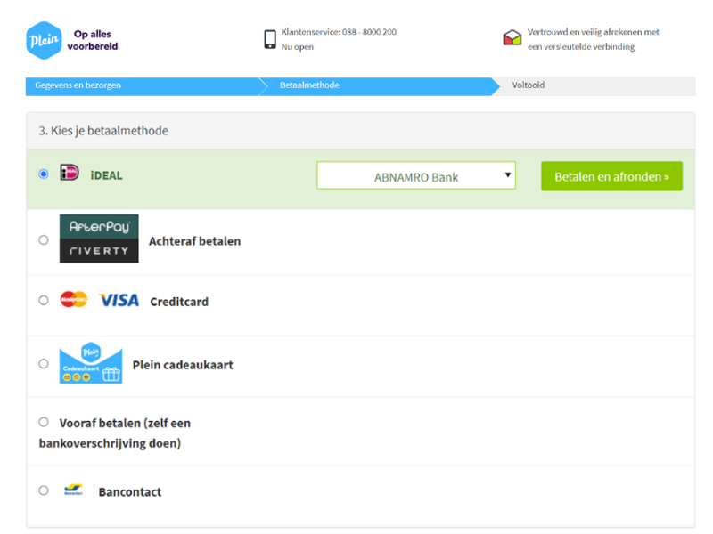
Task: Select Achteraf betalen with AfterPay
Action: pos(42,239)
